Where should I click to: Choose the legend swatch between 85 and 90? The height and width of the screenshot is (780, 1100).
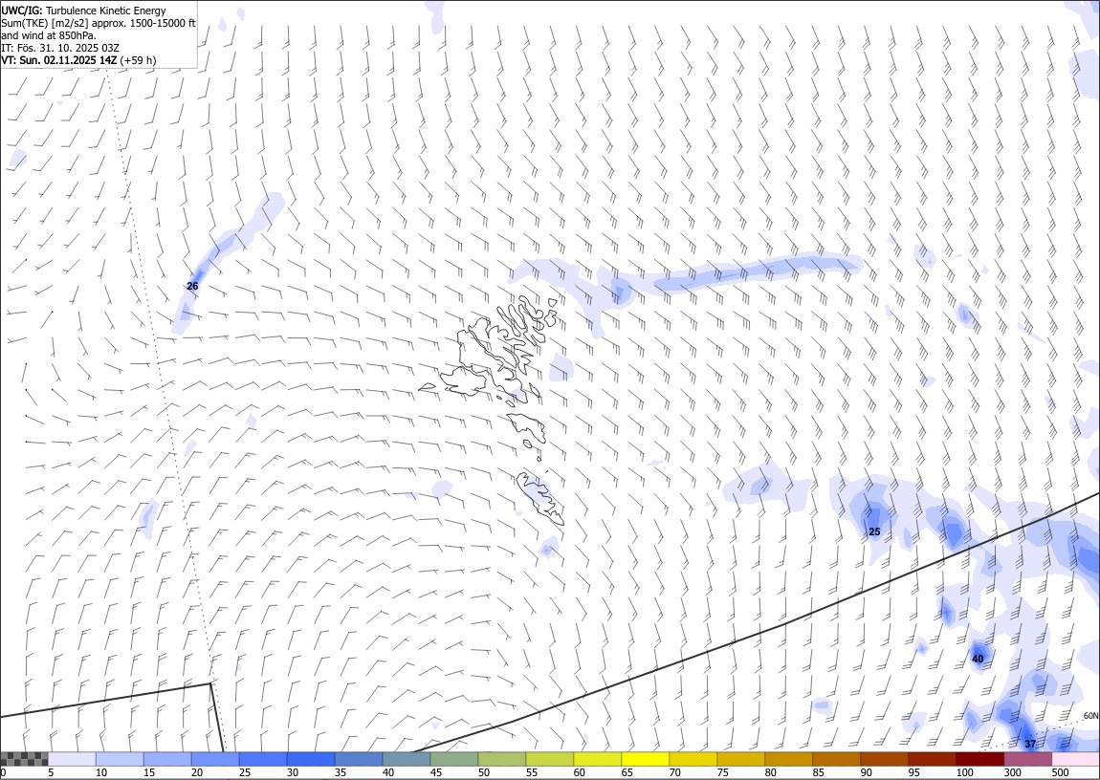click(x=836, y=759)
